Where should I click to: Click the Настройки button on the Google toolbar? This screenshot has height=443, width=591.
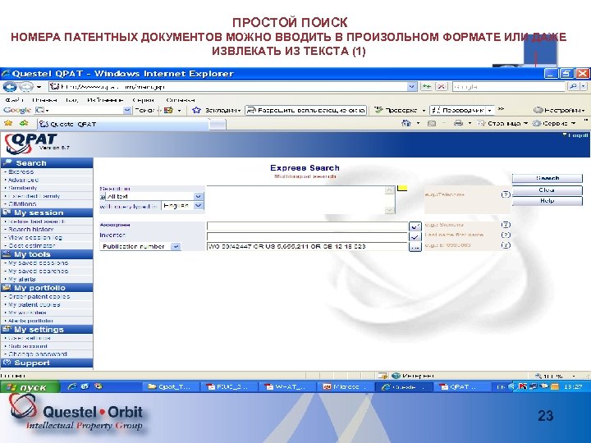pyautogui.click(x=559, y=110)
